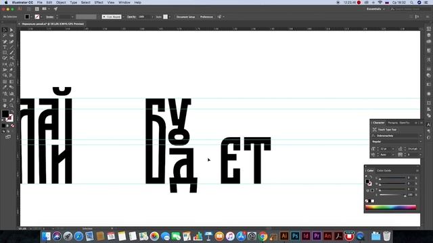Open the Type menu
This screenshot has height=243, width=433.
[74, 3]
